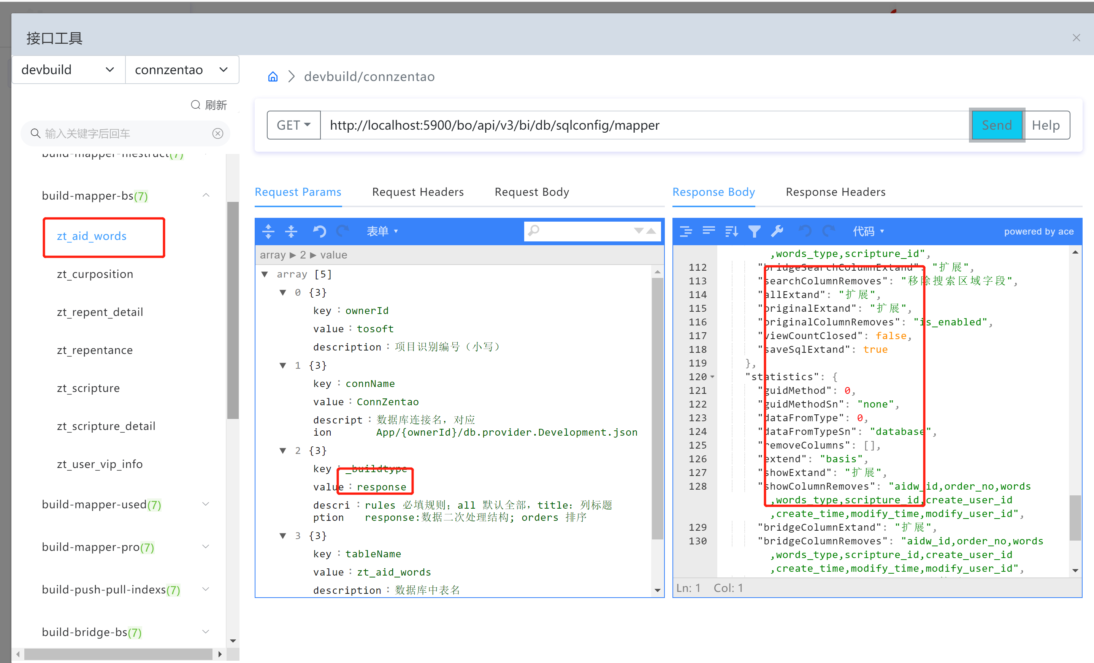The image size is (1094, 663).
Task: Undo last action in request params editor
Action: click(320, 231)
